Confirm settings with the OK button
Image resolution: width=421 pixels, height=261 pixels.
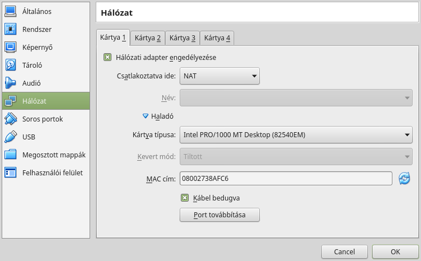point(395,251)
